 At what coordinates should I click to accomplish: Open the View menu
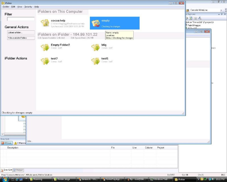[x=20, y=7]
